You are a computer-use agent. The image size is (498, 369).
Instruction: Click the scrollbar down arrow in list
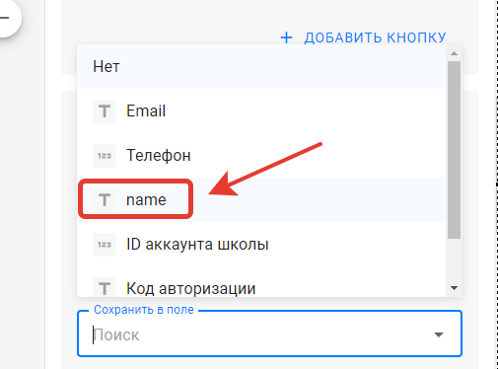point(454,288)
